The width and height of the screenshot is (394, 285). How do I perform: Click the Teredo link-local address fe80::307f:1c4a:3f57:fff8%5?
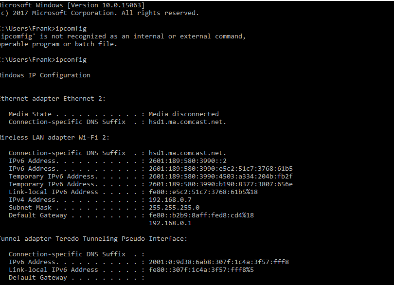pos(201,270)
